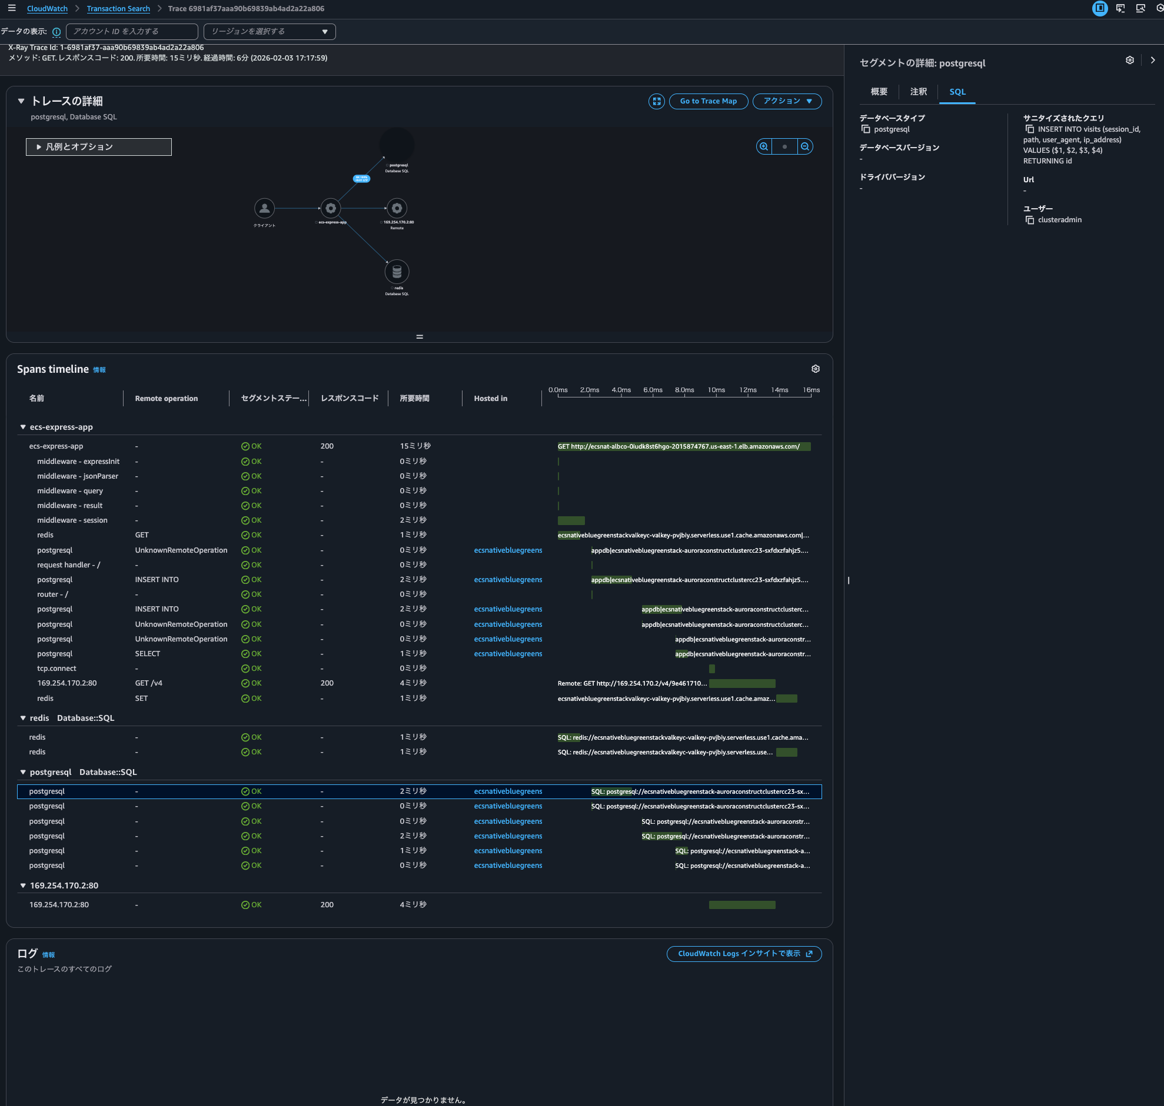The width and height of the screenshot is (1164, 1106).
Task: Switch to the 注釈 tab
Action: [x=918, y=92]
